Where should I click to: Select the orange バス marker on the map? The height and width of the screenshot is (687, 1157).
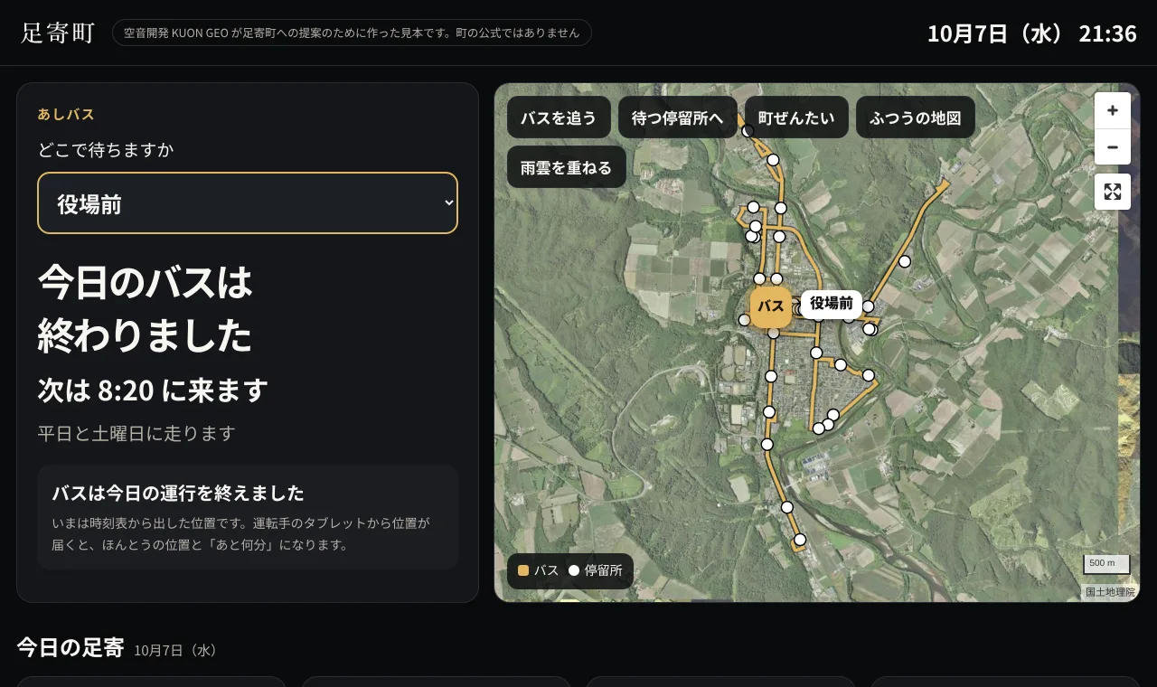tap(771, 306)
